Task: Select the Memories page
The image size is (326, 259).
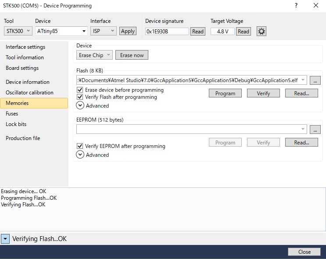Action: click(34, 103)
